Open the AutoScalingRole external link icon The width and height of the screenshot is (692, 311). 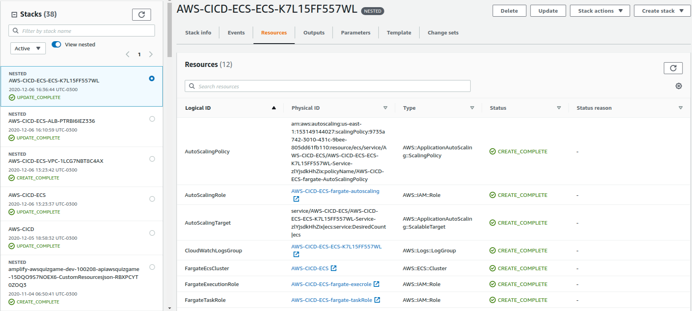(296, 199)
